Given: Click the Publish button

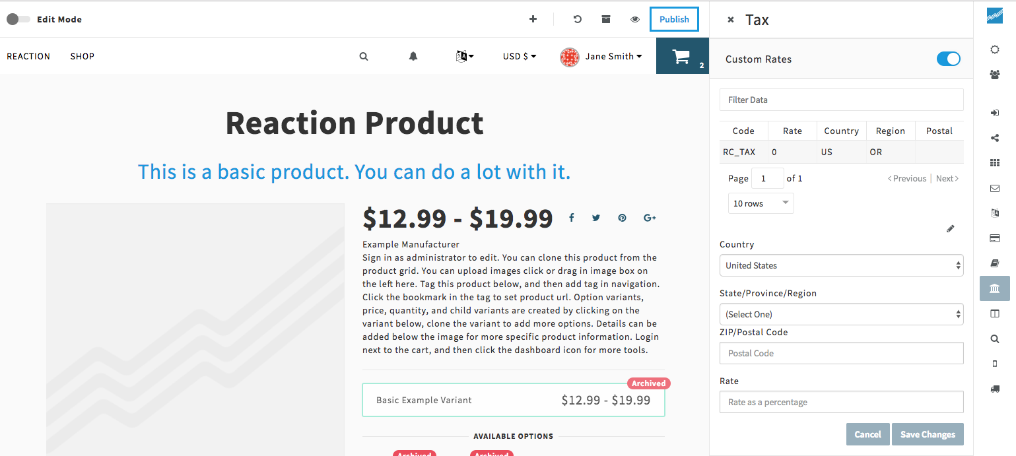Looking at the screenshot, I should click(674, 19).
